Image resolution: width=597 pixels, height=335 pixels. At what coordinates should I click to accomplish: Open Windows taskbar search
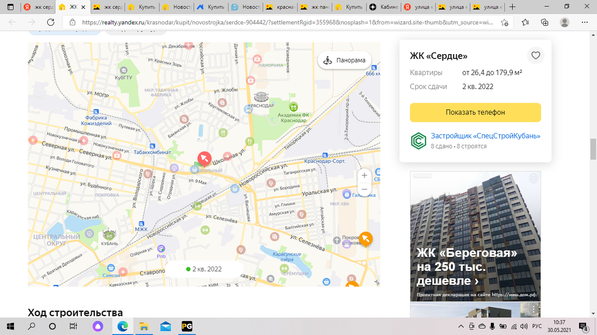[x=32, y=327]
